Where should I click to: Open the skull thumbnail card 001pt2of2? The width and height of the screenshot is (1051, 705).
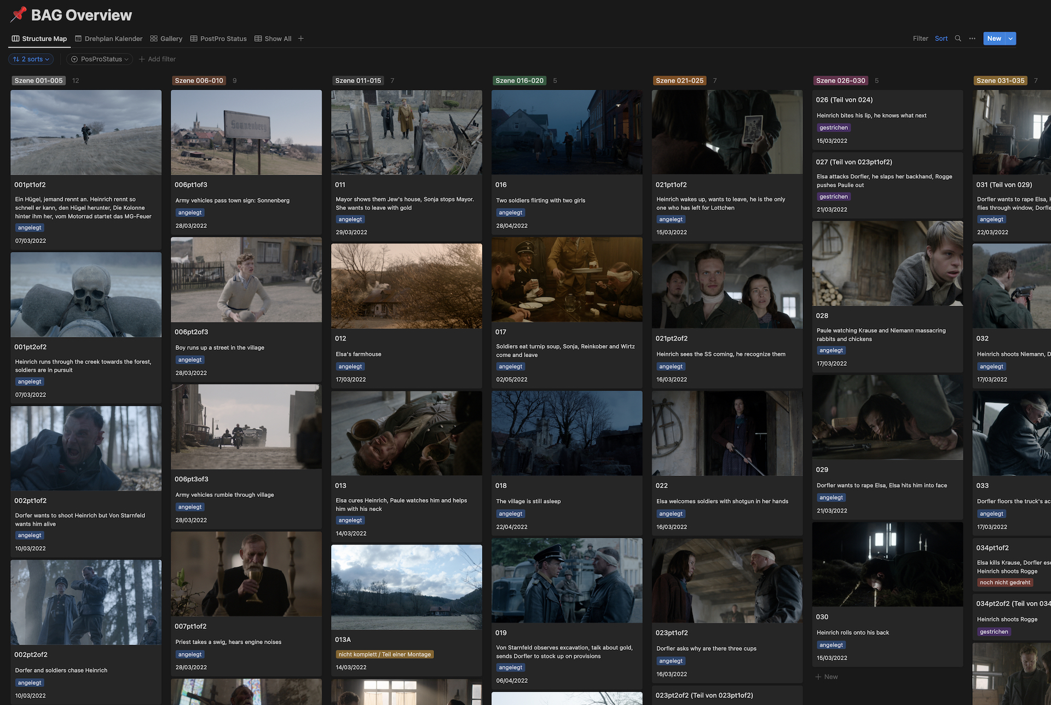[x=86, y=295]
